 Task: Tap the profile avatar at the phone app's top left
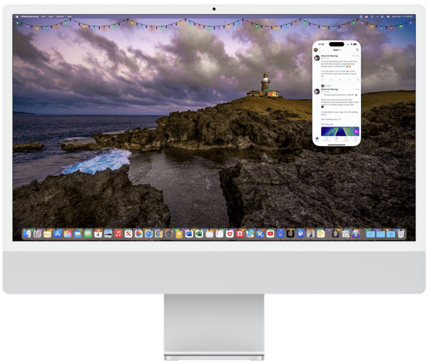tap(316, 50)
